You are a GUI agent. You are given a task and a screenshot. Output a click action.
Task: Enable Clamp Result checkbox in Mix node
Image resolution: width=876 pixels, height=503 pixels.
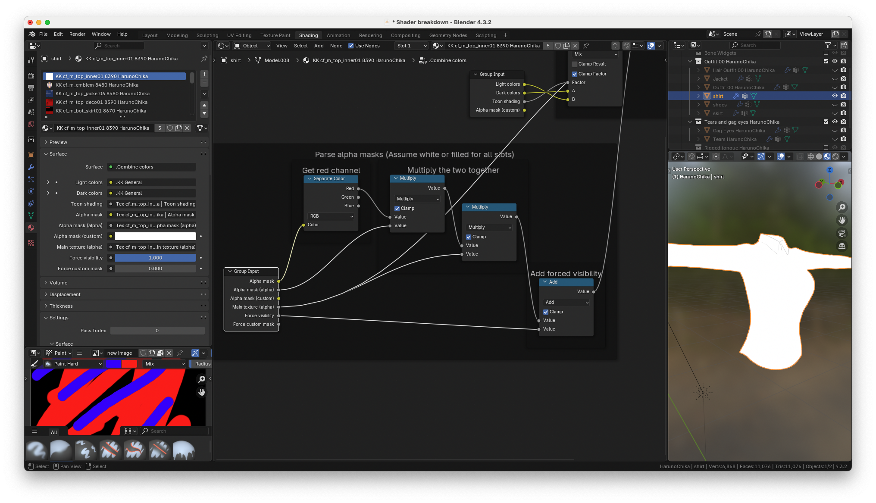[575, 64]
